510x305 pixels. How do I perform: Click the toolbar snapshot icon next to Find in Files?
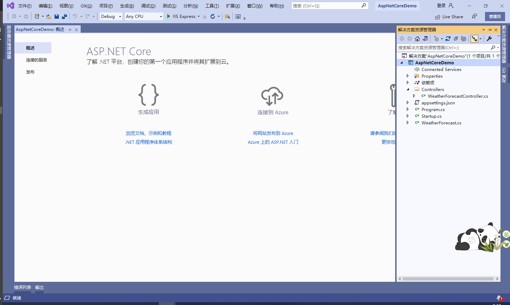(238, 17)
